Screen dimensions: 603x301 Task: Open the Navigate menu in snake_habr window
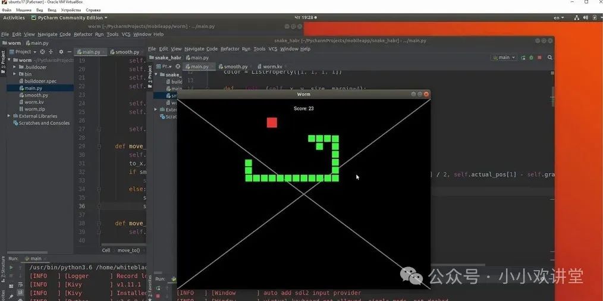(194, 49)
